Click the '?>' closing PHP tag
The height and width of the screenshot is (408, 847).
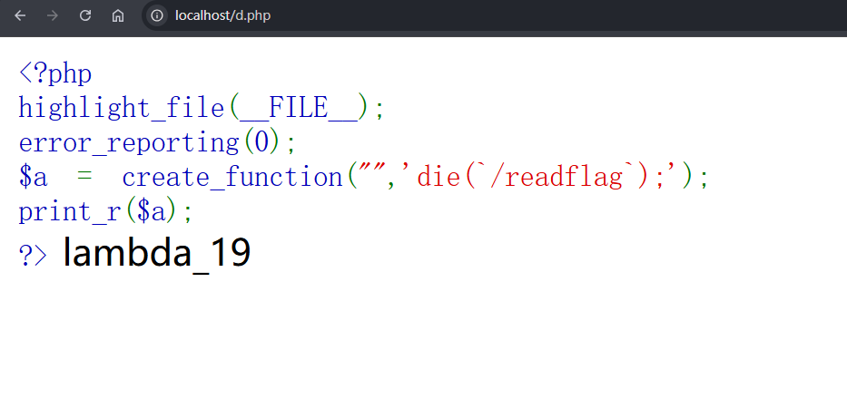(x=33, y=255)
